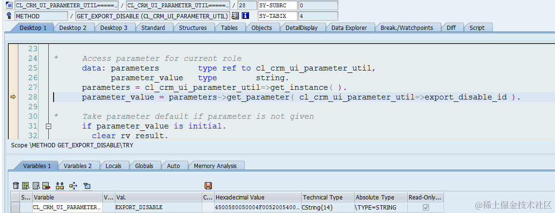This screenshot has width=555, height=213.
Task: Click the \TYPE=STRING absolute type cell
Action: (x=380, y=207)
